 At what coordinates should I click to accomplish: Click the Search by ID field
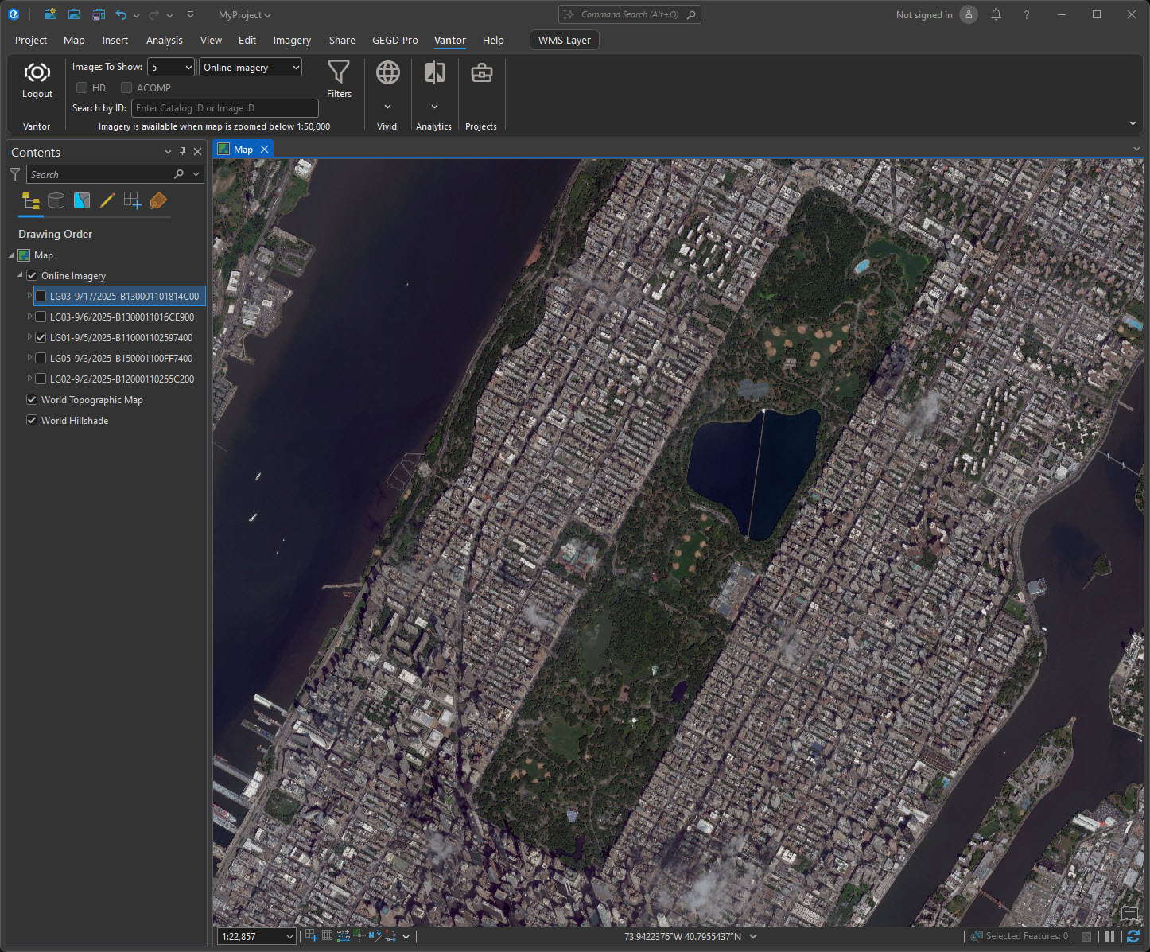pos(224,108)
